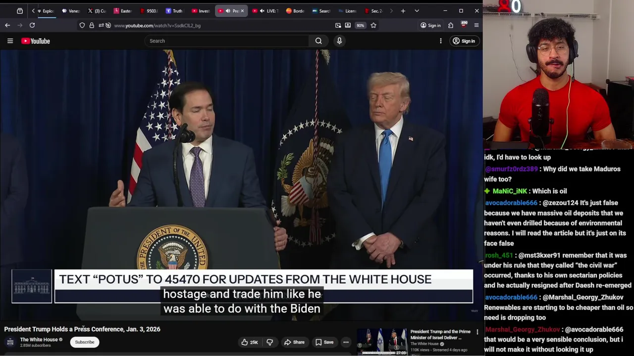The image size is (634, 356).
Task: Click chat username smurfz0rdz389
Action: tap(511, 169)
